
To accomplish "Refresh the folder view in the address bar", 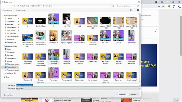I will tap(113, 6).
